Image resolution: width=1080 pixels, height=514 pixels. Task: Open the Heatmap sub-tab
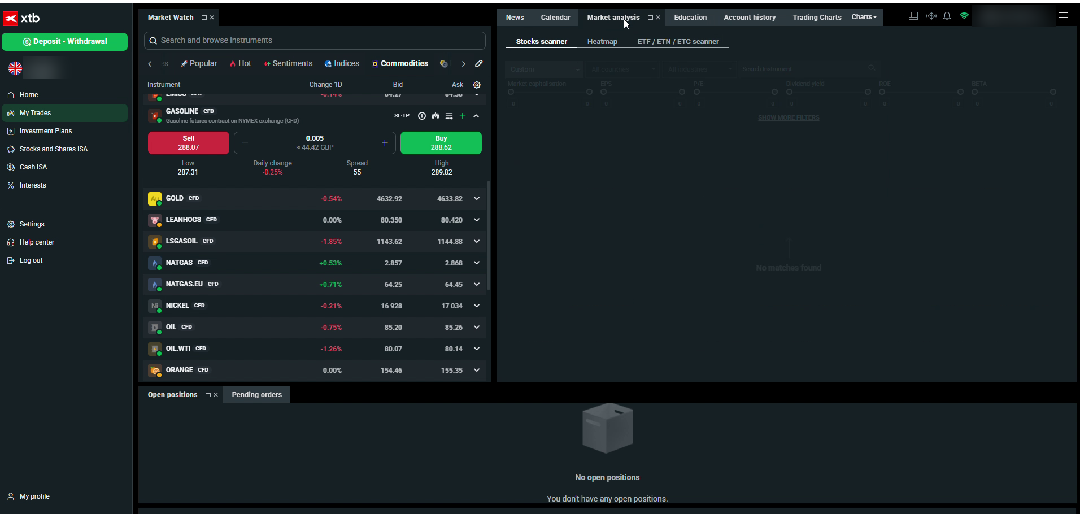click(602, 42)
